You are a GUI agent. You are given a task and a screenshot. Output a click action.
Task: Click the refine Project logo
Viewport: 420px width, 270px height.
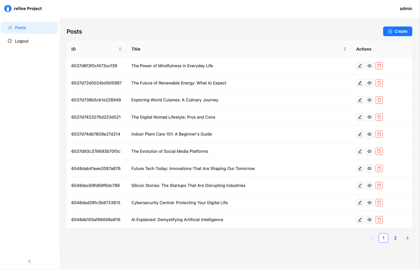(8, 9)
